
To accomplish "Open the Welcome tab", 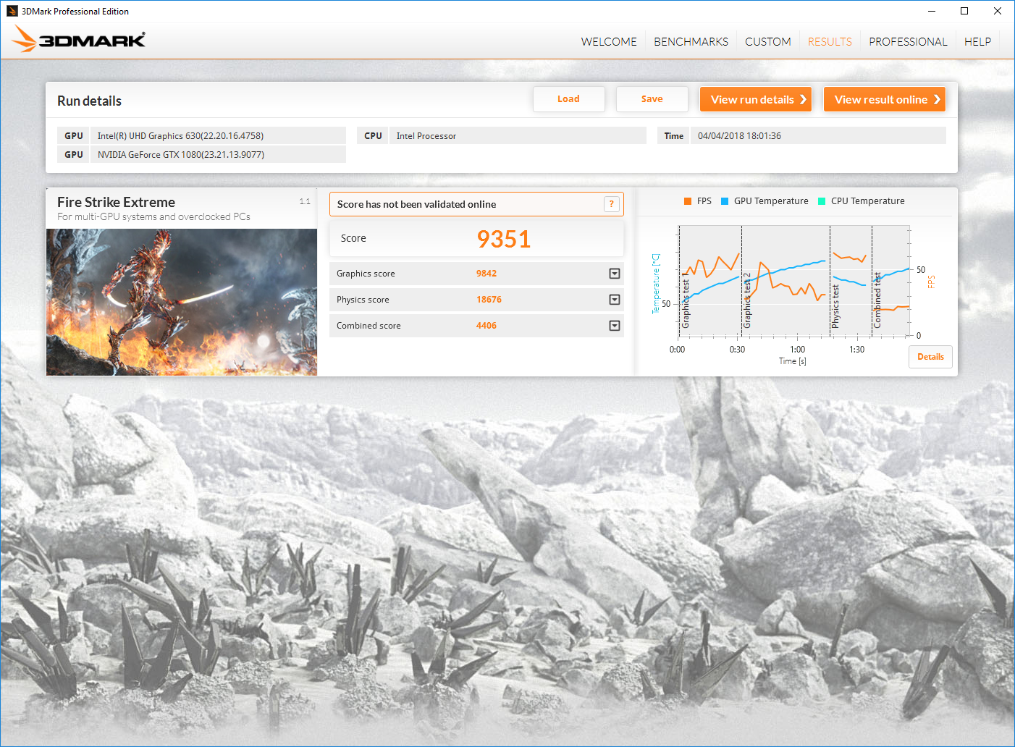I will 609,42.
